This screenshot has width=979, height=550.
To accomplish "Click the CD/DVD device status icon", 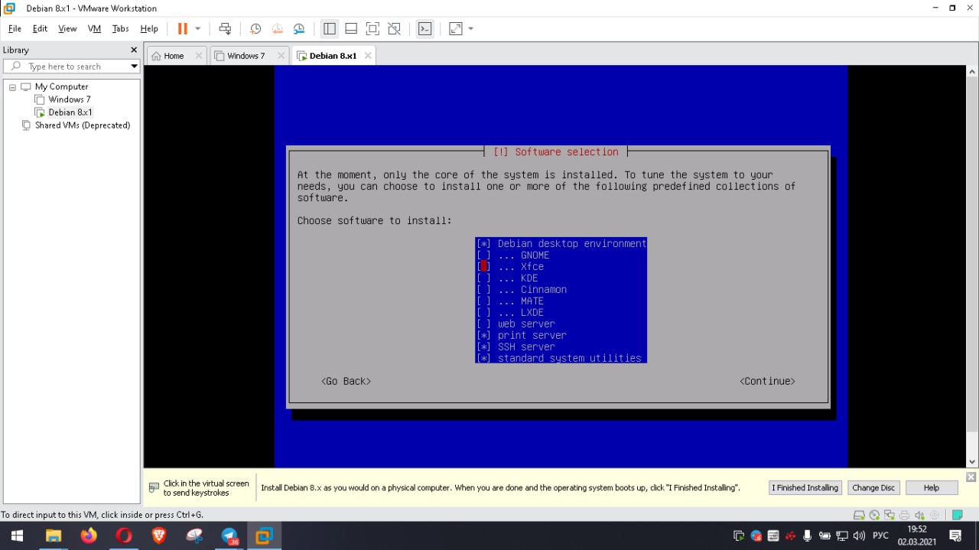I will (x=874, y=516).
